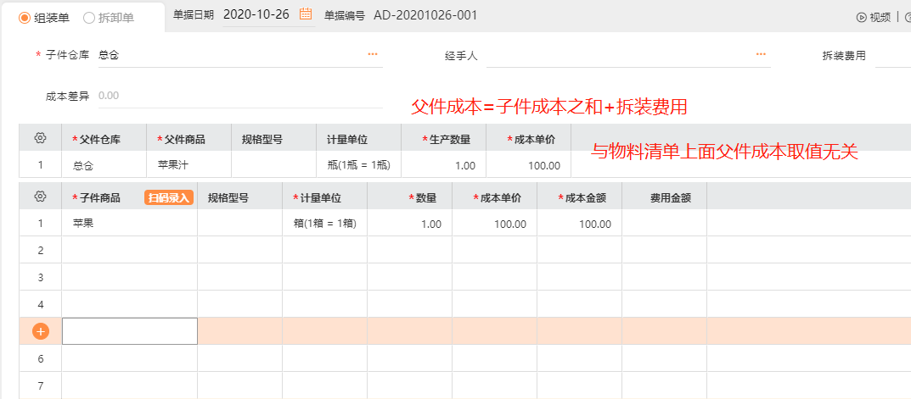Click the orange plus icon to add row

(41, 331)
